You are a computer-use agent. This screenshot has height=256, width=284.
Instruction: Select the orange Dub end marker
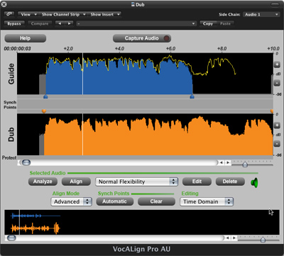pos(272,111)
